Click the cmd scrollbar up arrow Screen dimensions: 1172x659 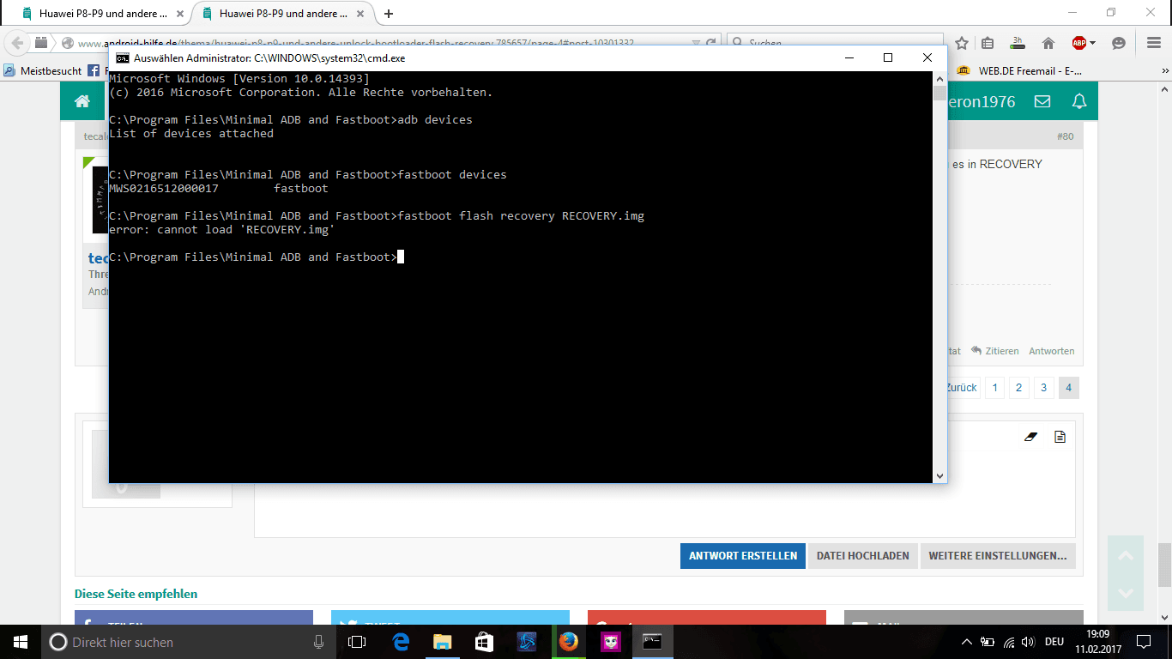[940, 78]
